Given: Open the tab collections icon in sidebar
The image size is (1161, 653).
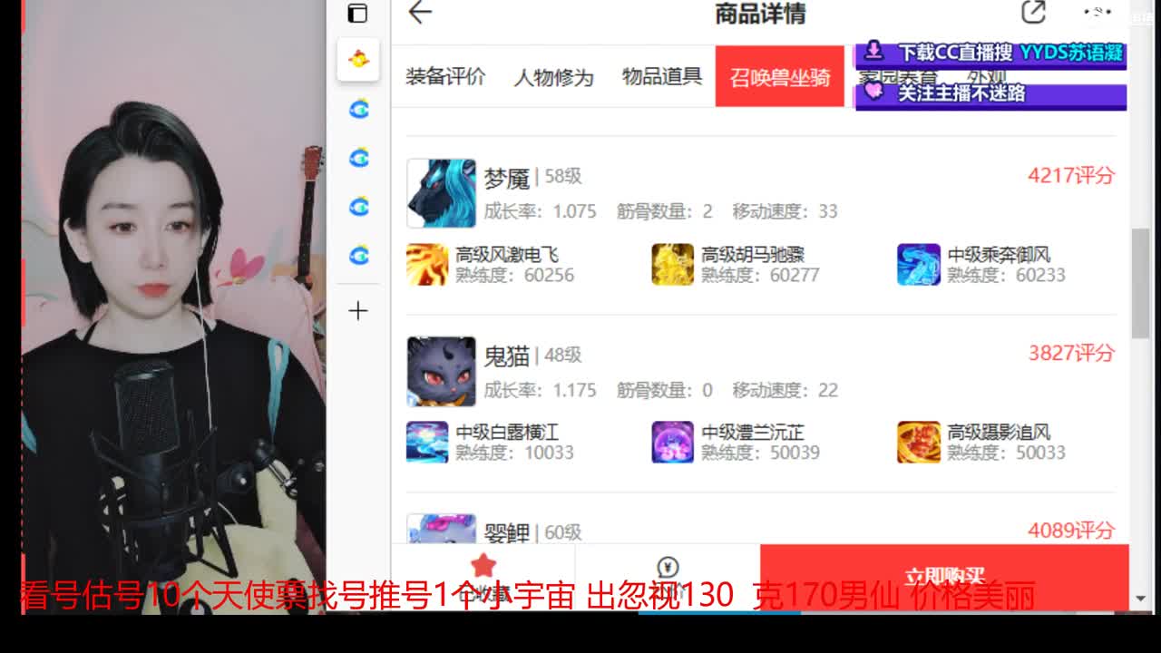Looking at the screenshot, I should pos(358,13).
